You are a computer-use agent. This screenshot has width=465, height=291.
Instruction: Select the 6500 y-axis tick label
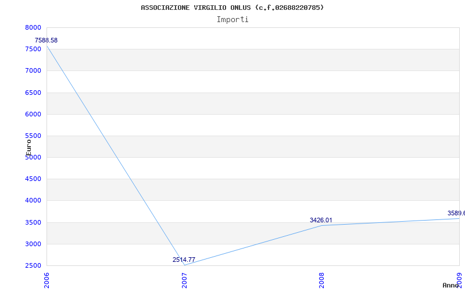point(33,93)
